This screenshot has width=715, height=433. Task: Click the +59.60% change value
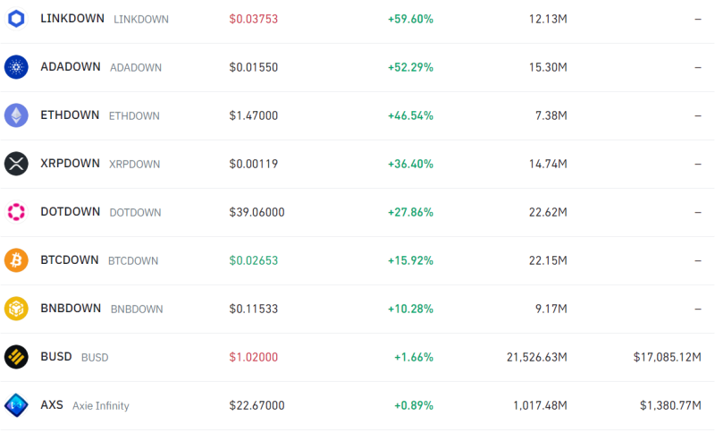[x=410, y=19]
